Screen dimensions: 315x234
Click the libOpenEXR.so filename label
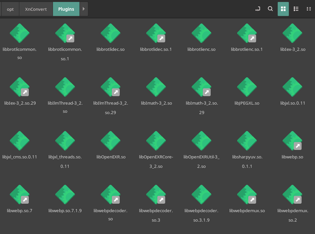tap(111, 157)
